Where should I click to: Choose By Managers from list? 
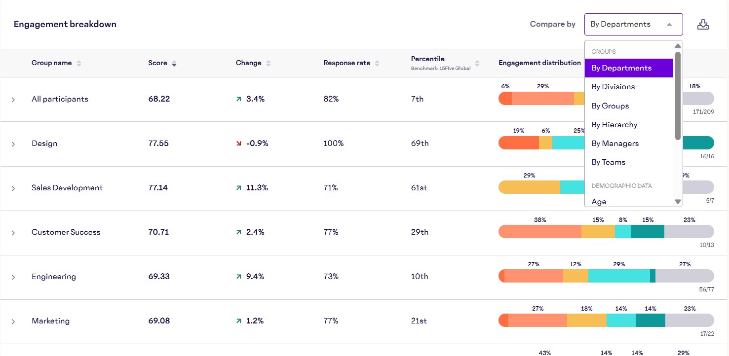pos(615,143)
